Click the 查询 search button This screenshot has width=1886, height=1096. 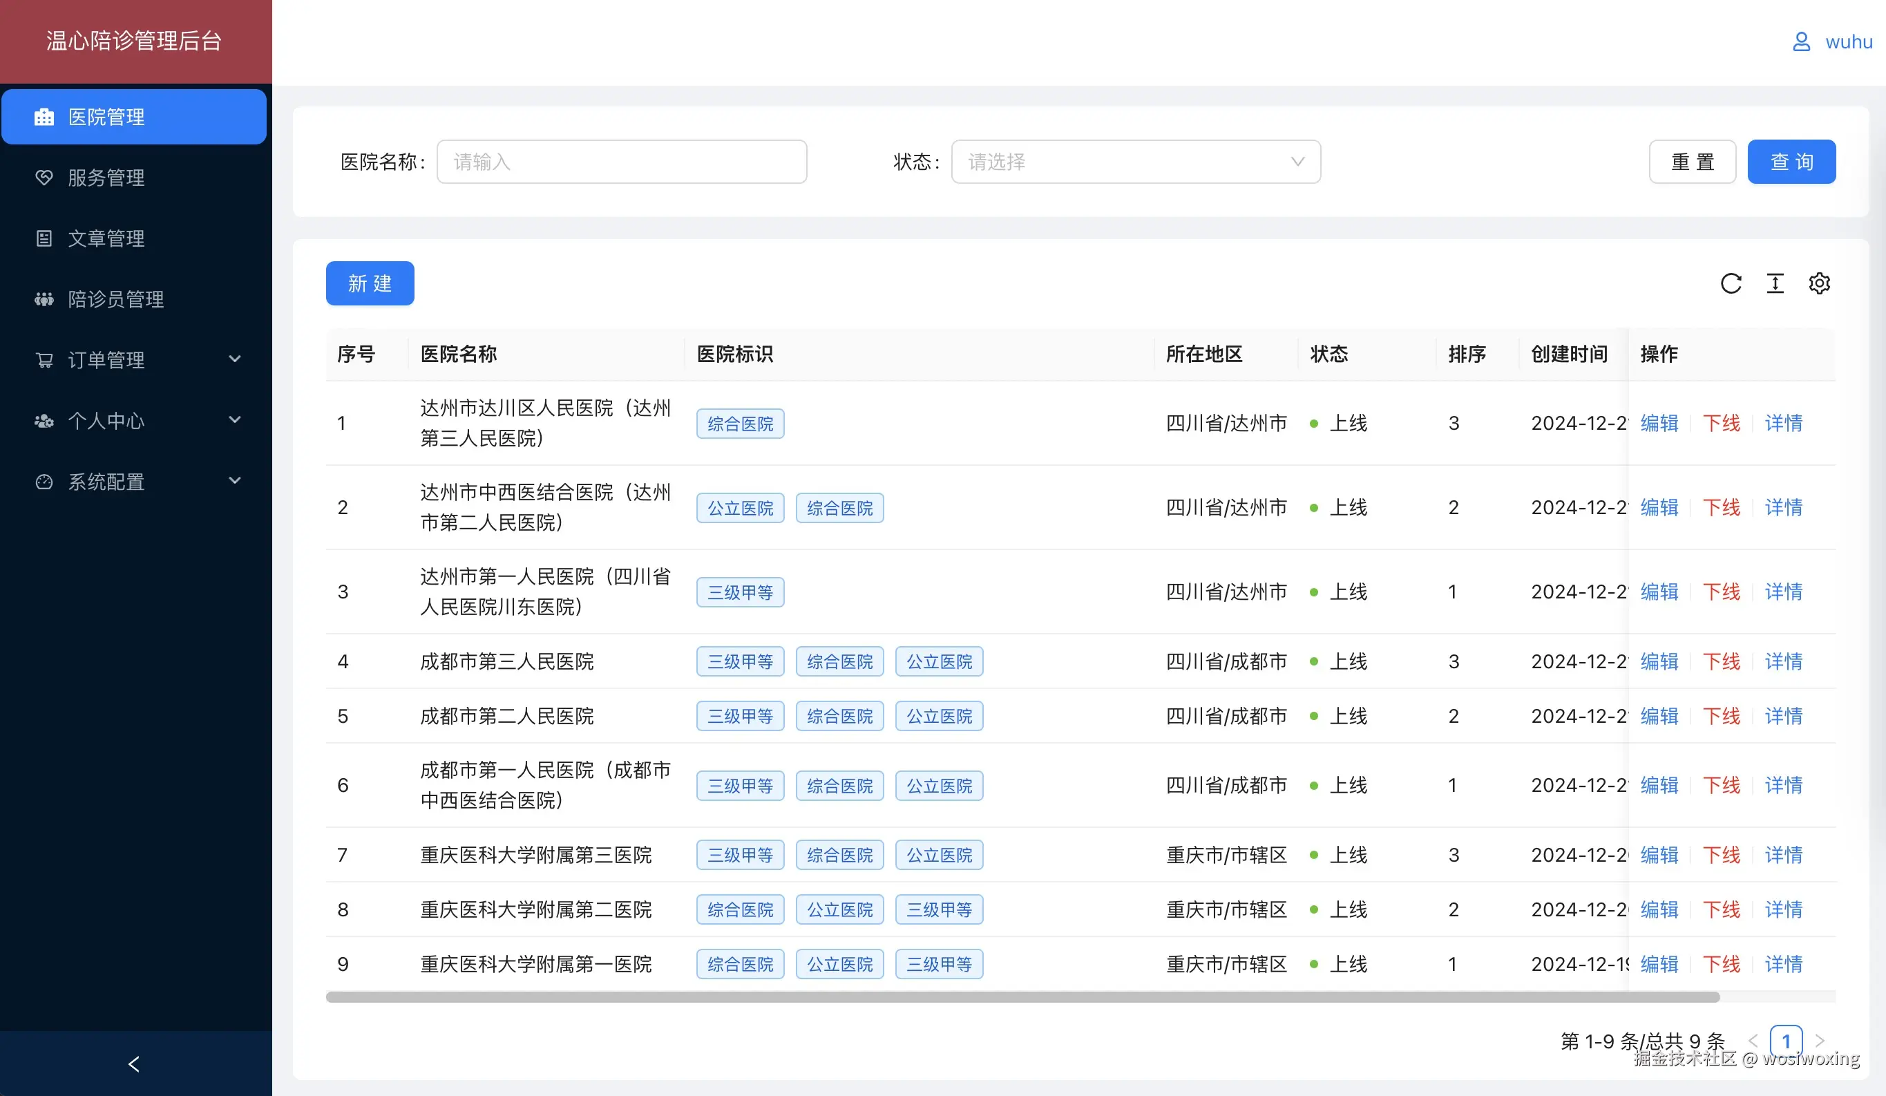point(1791,162)
